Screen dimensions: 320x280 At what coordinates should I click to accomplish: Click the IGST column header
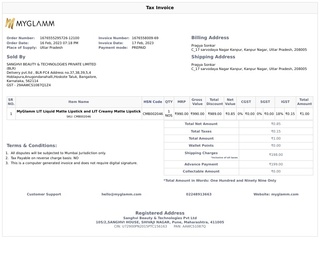coord(285,102)
